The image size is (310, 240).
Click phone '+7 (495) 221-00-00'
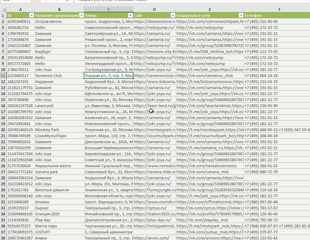(277, 21)
